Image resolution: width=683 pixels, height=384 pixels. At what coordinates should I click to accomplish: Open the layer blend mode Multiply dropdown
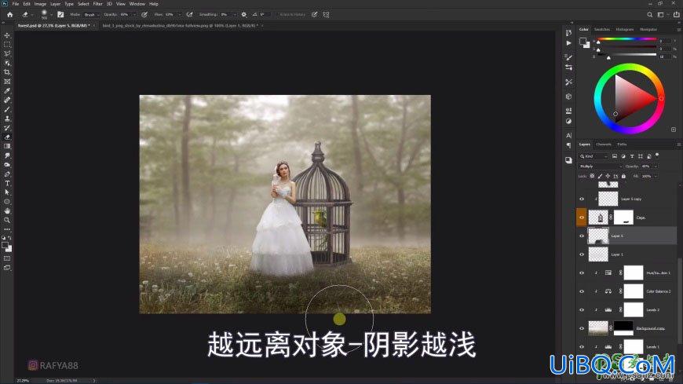tap(601, 166)
